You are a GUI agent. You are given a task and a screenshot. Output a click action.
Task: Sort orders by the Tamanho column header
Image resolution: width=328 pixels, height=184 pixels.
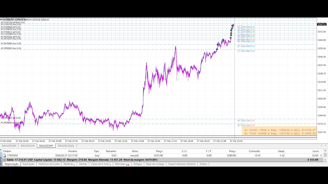click(x=111, y=151)
